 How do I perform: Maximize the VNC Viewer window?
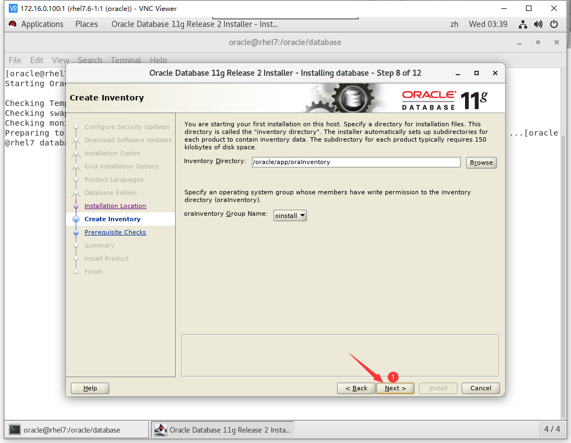pos(529,8)
